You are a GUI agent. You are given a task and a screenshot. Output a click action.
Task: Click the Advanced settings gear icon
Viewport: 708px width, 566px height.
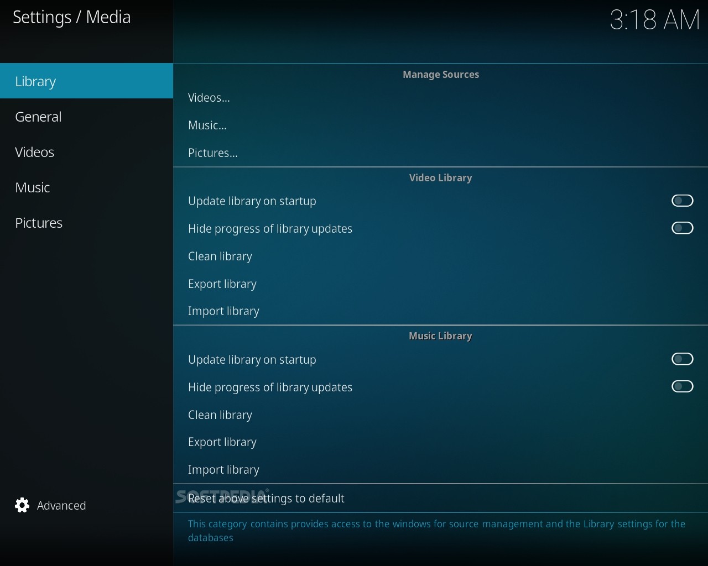click(x=22, y=505)
